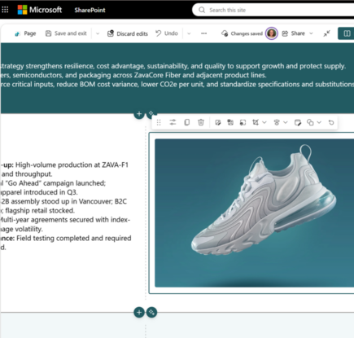Expand the crop options dropdown
The width and height of the screenshot is (354, 338).
[264, 122]
